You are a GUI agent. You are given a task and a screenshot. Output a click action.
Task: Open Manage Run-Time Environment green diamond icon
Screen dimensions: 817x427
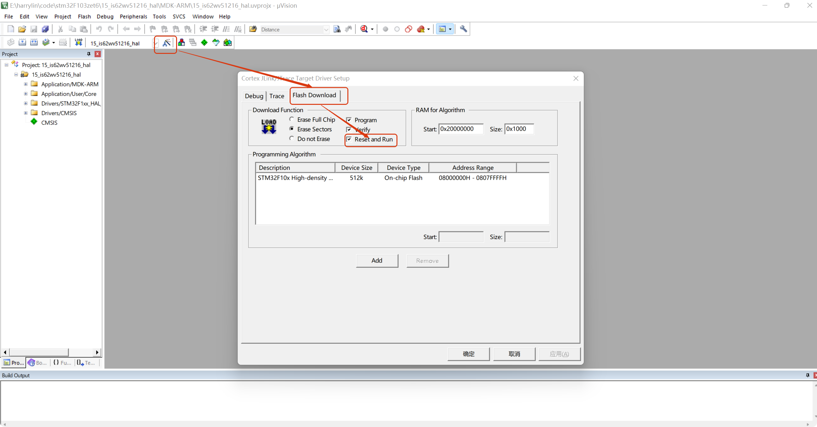(x=204, y=42)
